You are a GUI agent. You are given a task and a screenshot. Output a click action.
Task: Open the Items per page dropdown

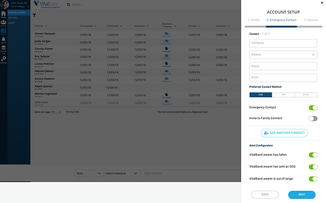(x=56, y=112)
